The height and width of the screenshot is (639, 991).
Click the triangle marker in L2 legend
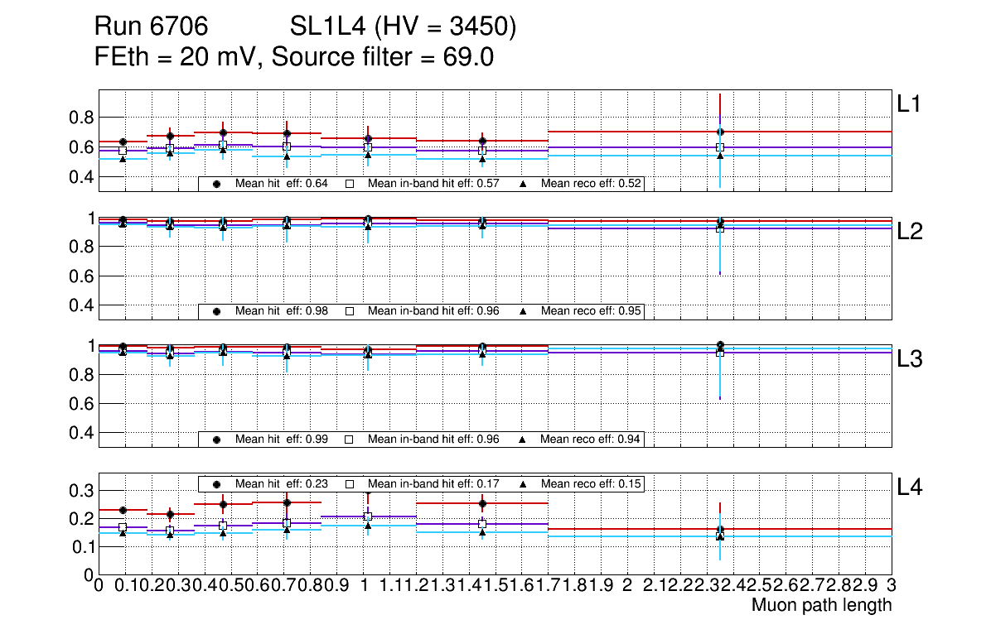click(523, 311)
